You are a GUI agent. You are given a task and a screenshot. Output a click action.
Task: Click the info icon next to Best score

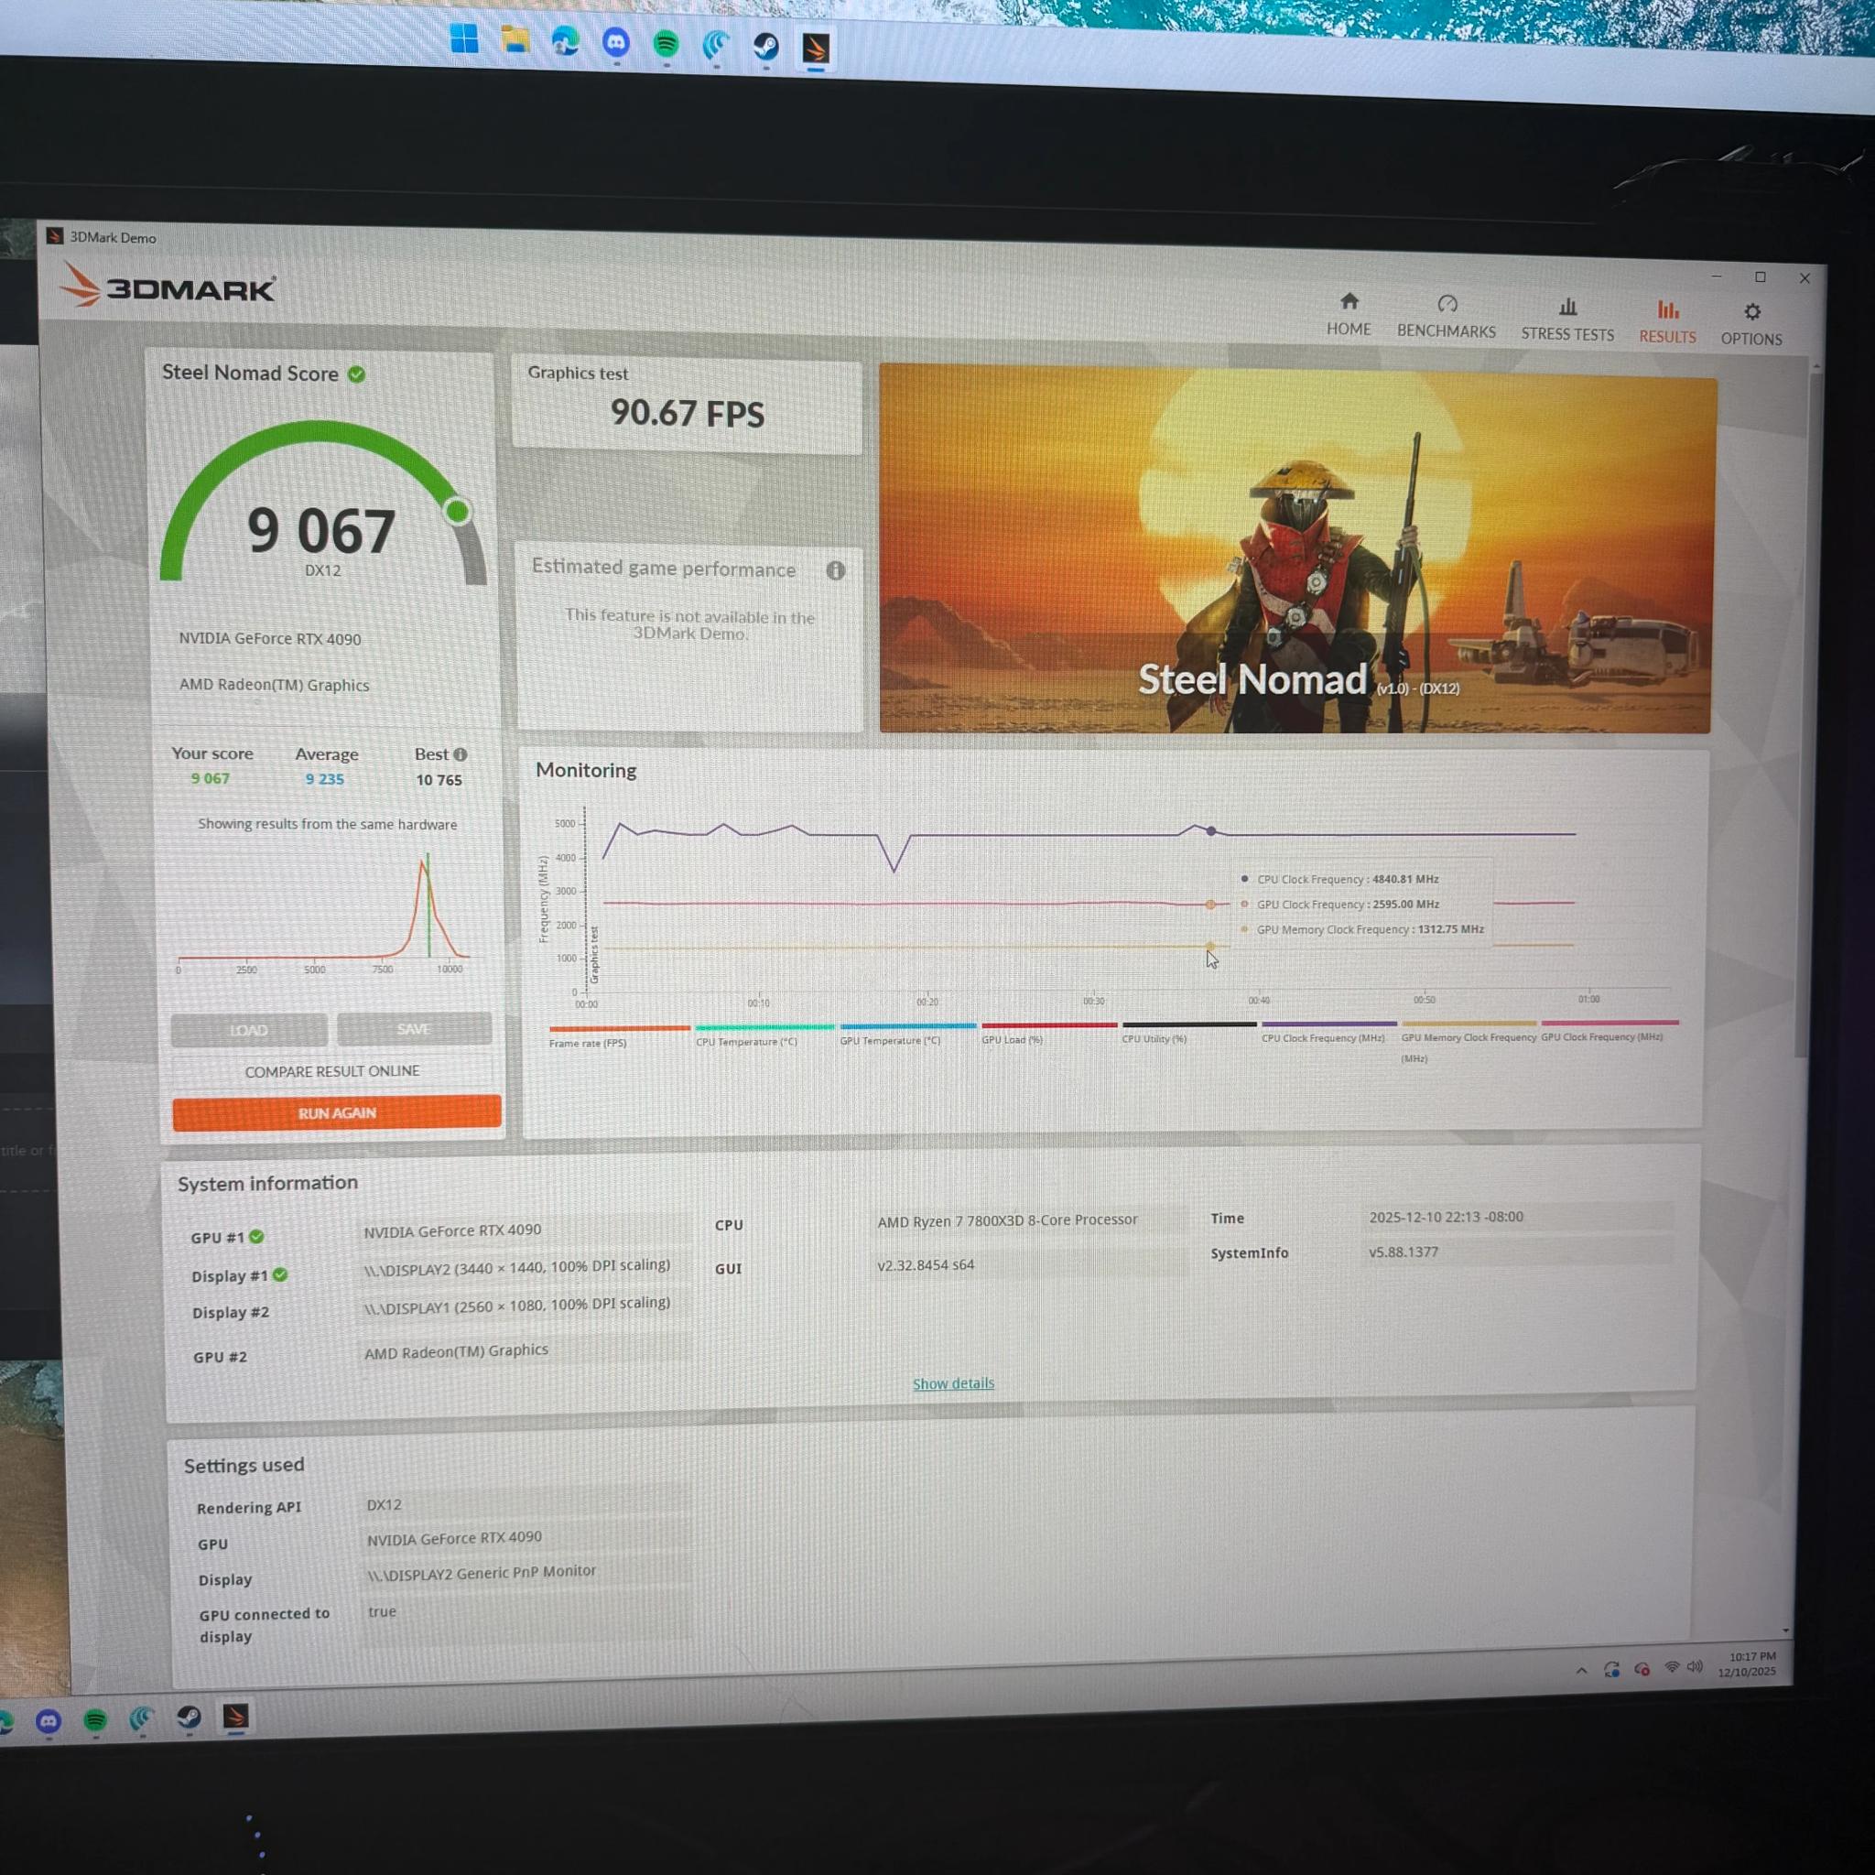pyautogui.click(x=460, y=754)
